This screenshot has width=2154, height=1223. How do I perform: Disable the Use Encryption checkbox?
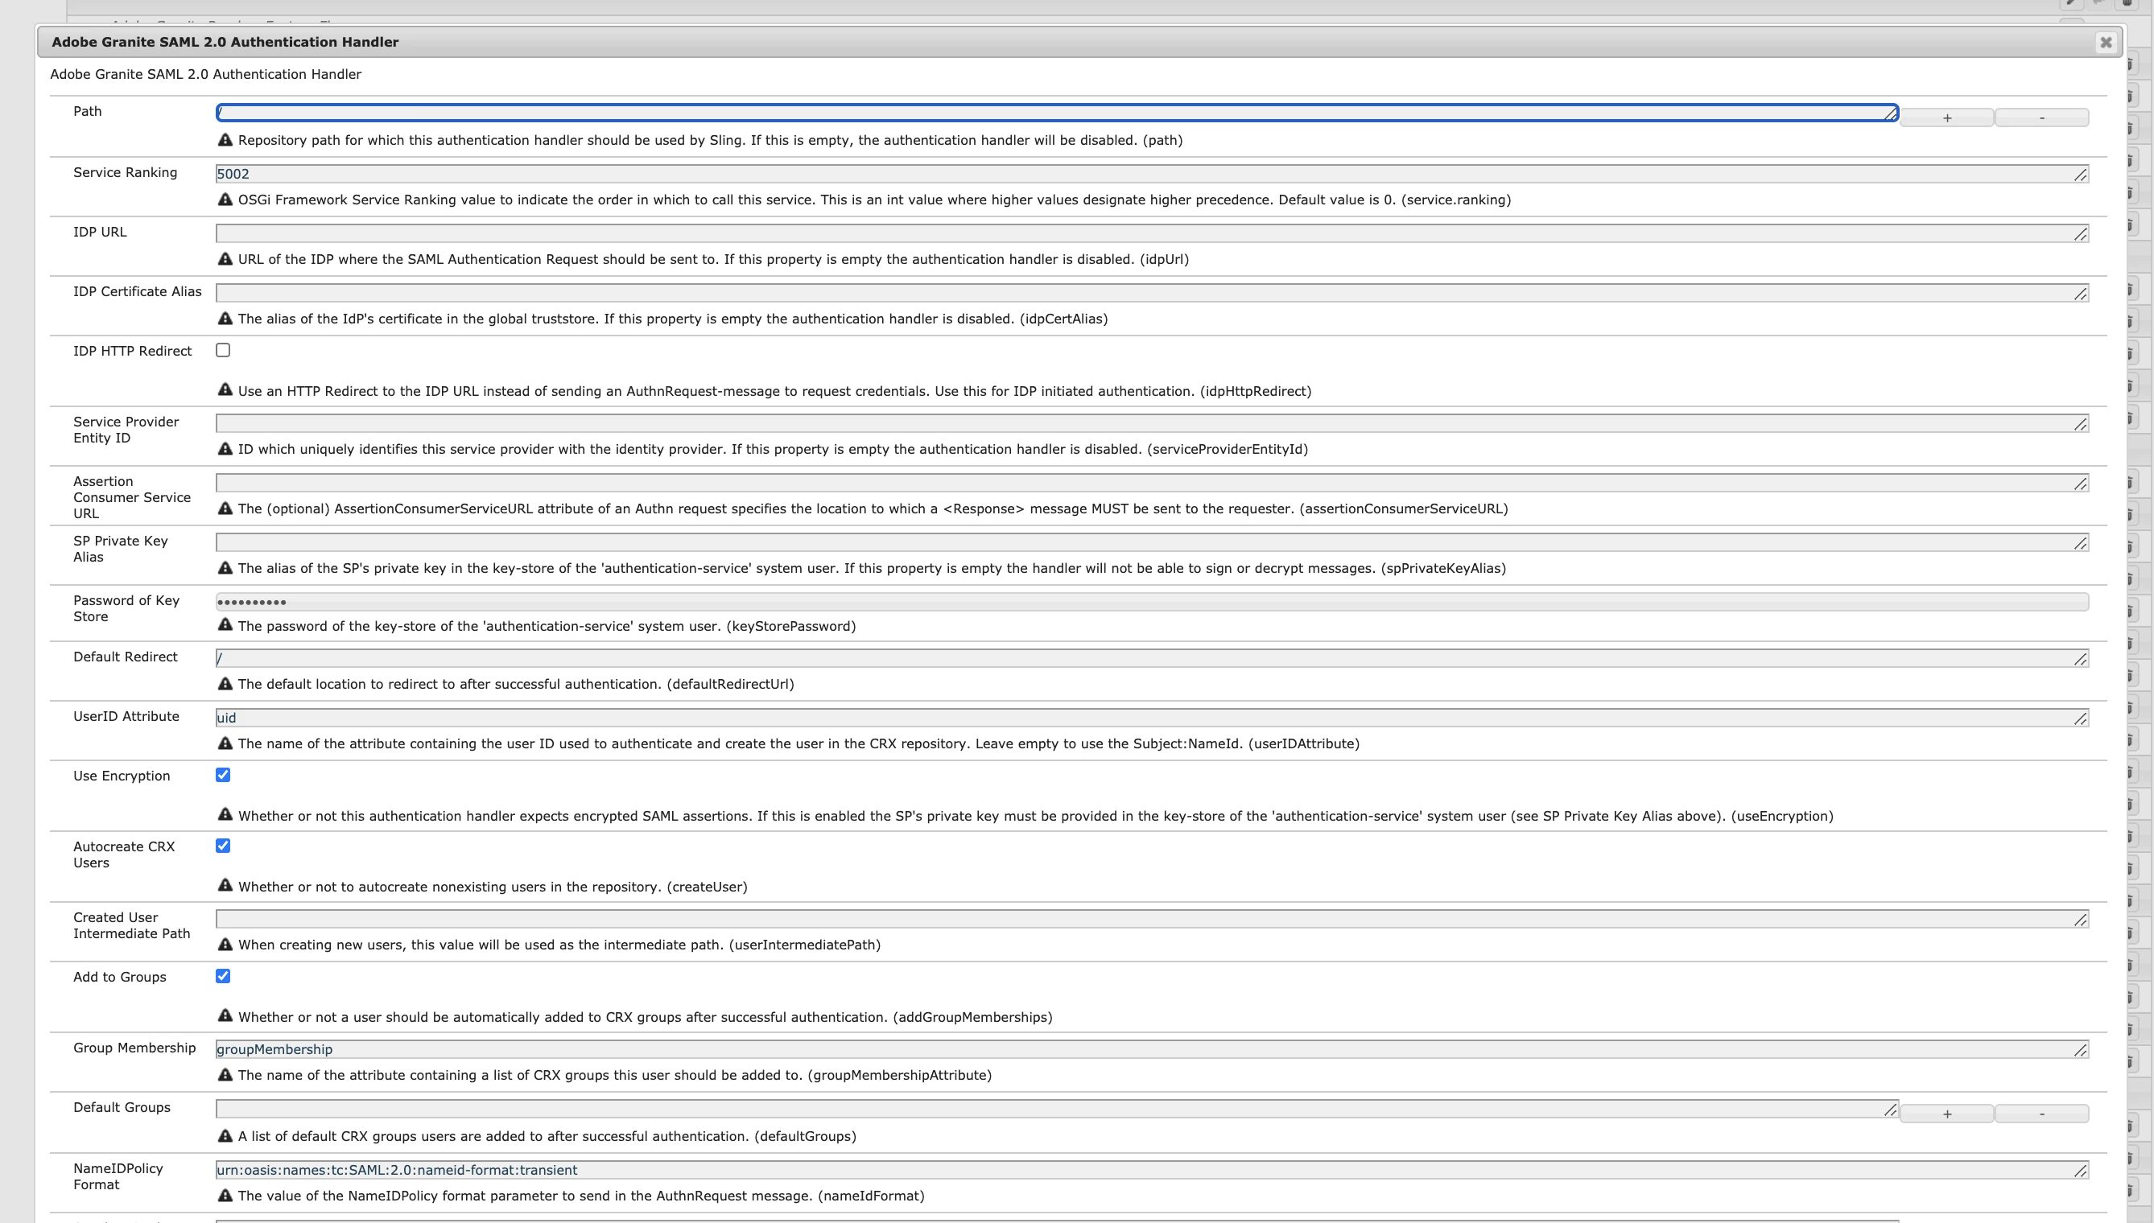click(x=223, y=776)
